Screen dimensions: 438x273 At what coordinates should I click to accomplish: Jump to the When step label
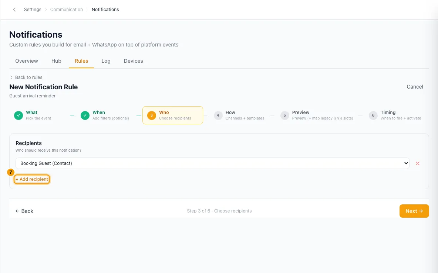point(99,112)
